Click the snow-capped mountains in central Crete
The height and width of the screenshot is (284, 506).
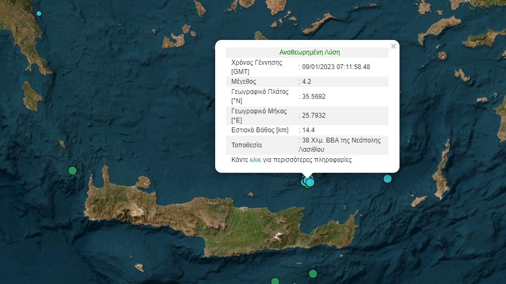pyautogui.click(x=278, y=236)
